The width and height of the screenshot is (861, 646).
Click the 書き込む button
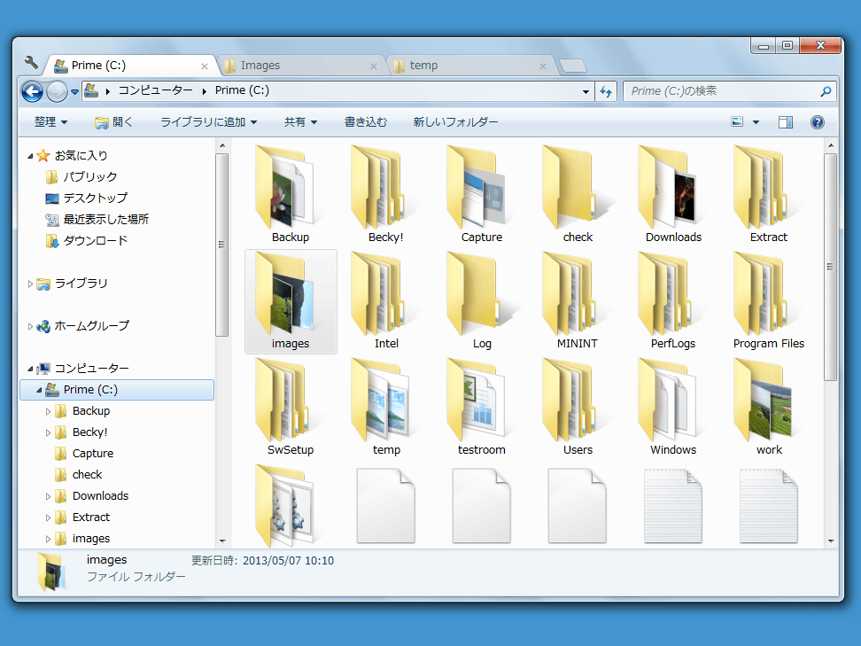tap(366, 122)
